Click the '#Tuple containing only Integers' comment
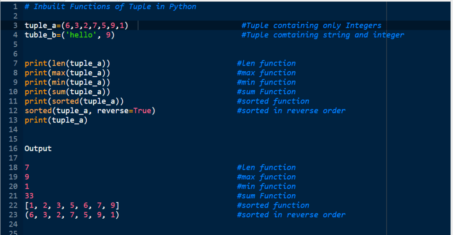 (311, 26)
